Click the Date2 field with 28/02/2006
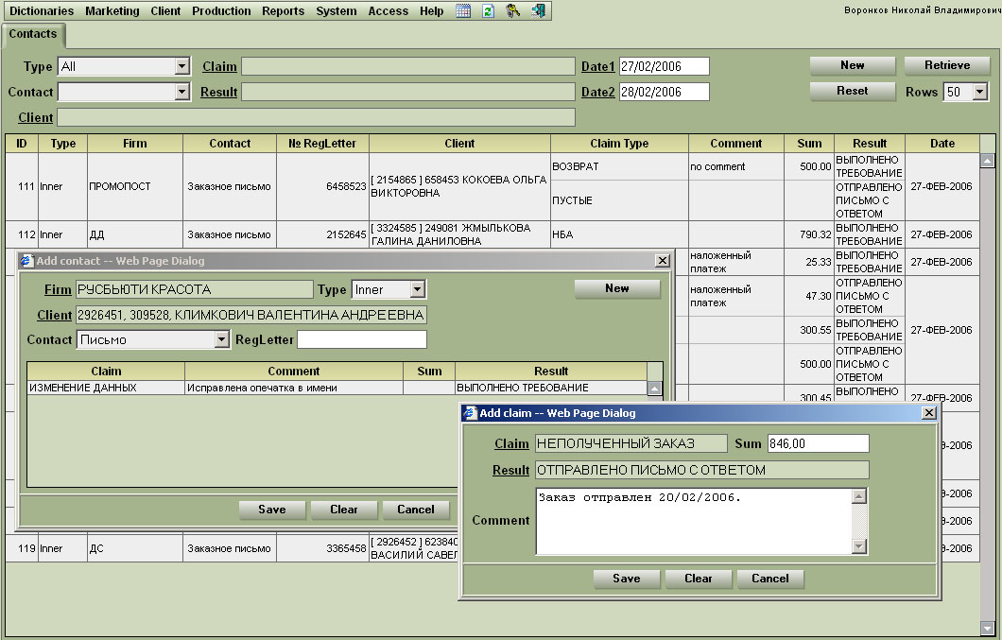 pos(664,92)
